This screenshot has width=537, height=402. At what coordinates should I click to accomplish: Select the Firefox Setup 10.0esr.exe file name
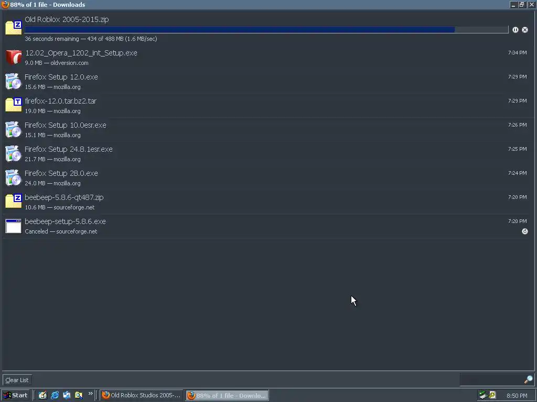pos(66,125)
